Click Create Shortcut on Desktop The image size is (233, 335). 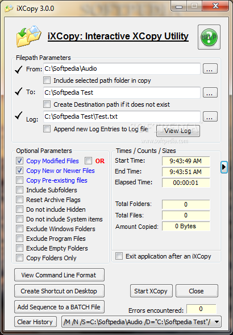tap(59, 291)
